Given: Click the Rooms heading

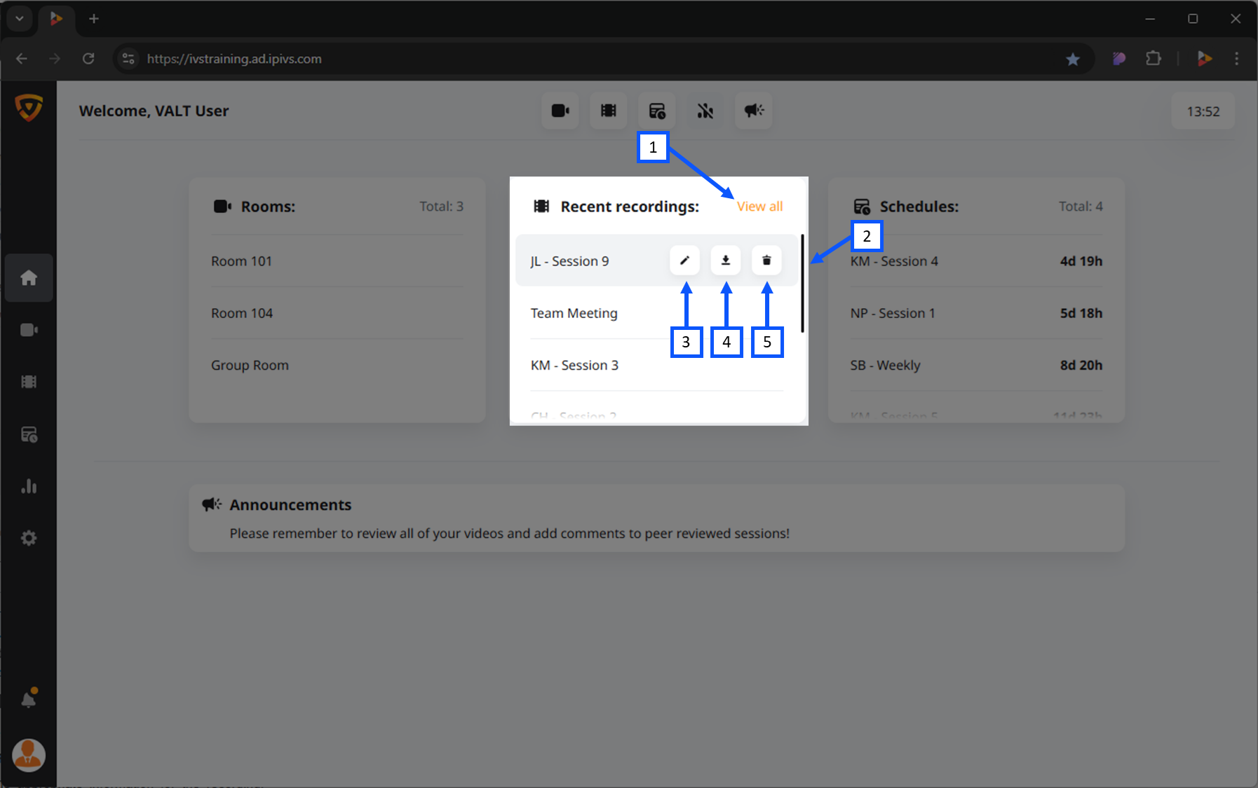Looking at the screenshot, I should [x=268, y=207].
